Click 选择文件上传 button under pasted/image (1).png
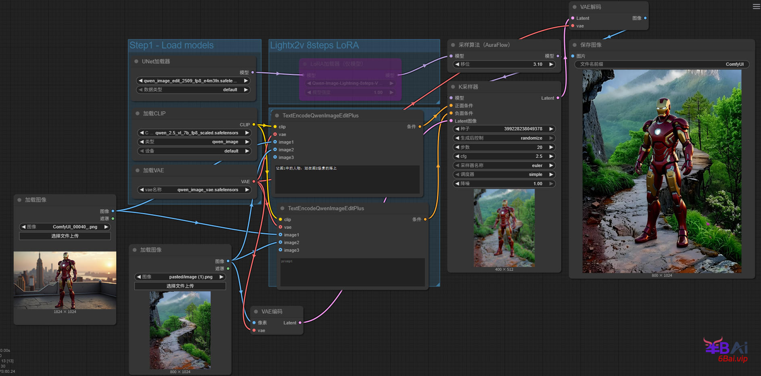Screen dimensions: 761x376 pos(180,286)
